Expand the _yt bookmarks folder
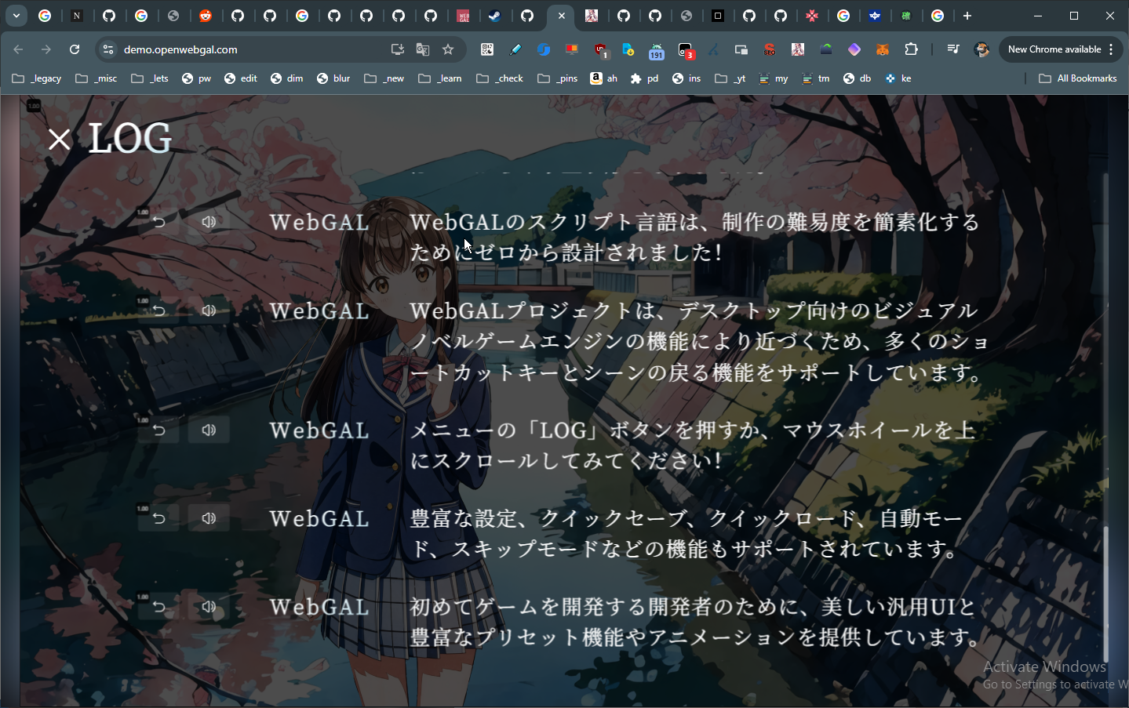Screen dimensions: 1129x708 (730, 78)
